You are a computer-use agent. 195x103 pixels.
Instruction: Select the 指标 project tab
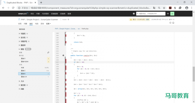[31, 24]
